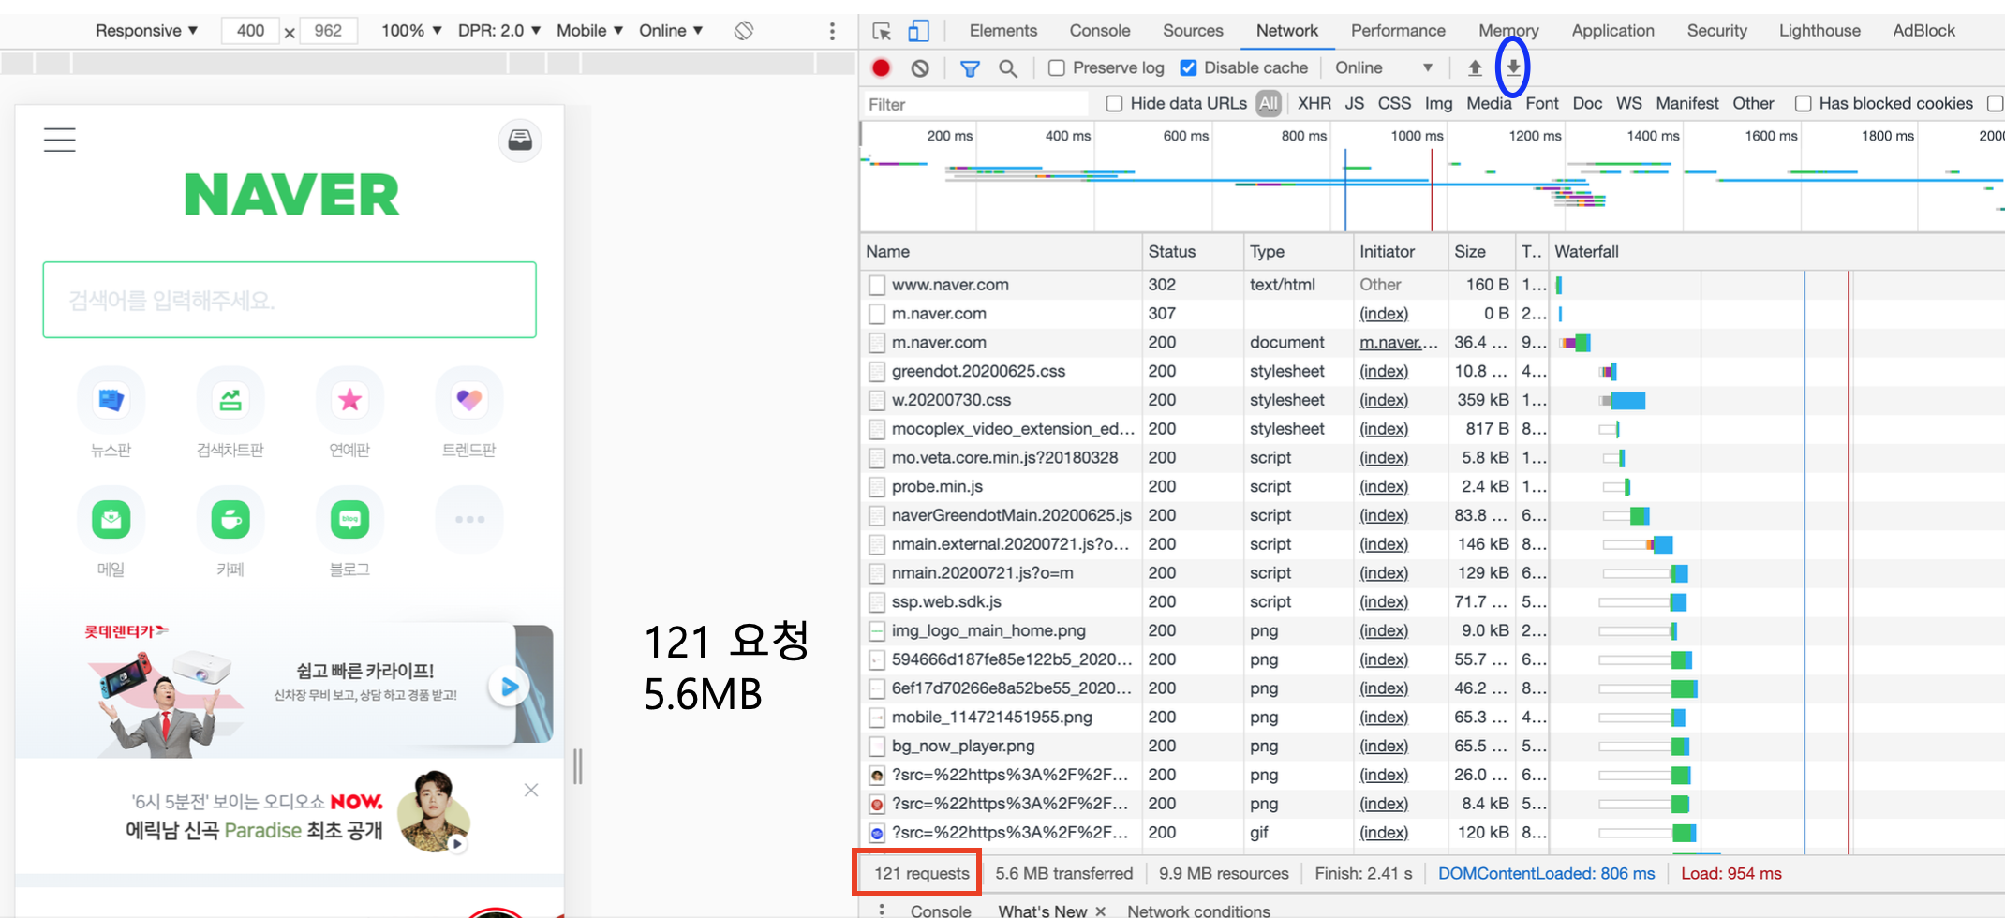The height and width of the screenshot is (918, 2005).
Task: Show more shortcuts ellipsis icon
Action: (469, 519)
